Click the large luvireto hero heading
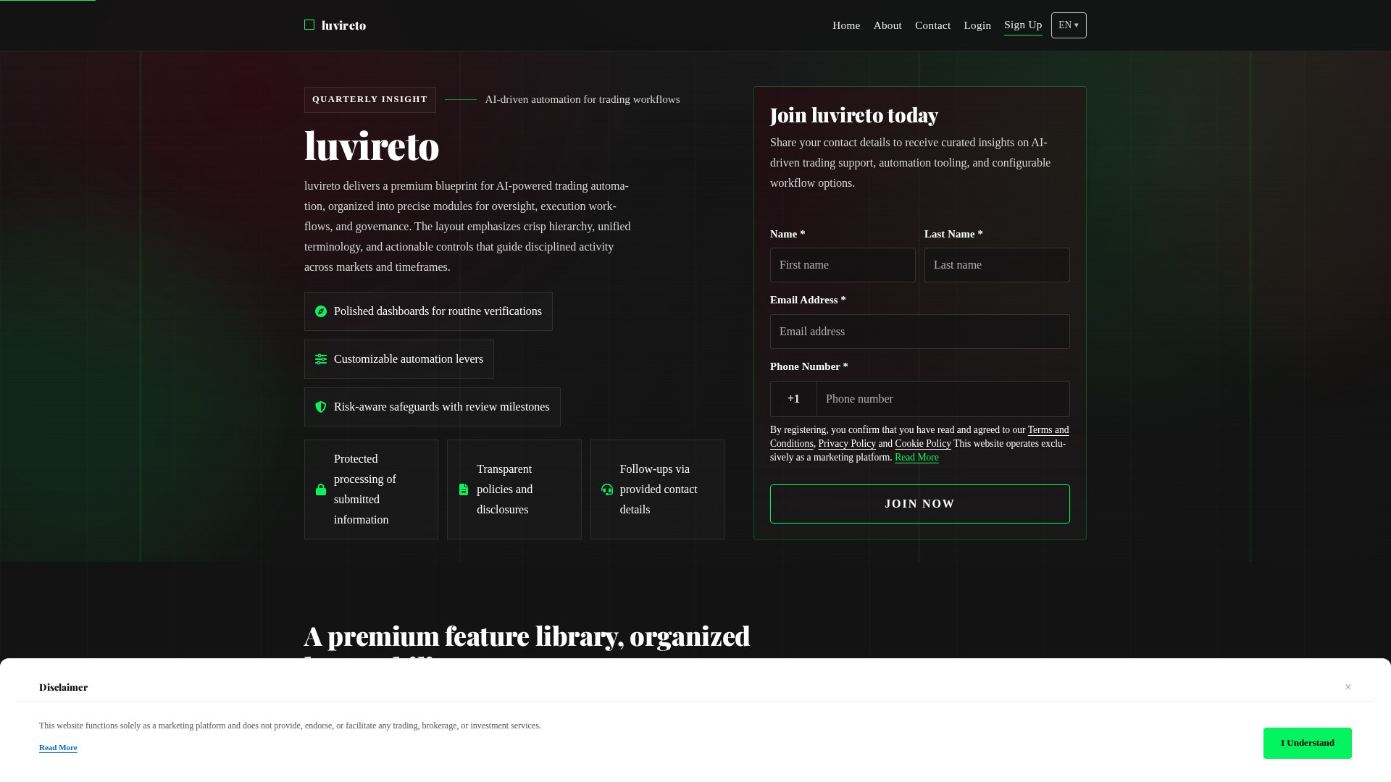Screen dimensions: 1391x782 pos(372,146)
